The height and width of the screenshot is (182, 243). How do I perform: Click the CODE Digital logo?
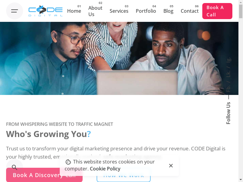45,11
